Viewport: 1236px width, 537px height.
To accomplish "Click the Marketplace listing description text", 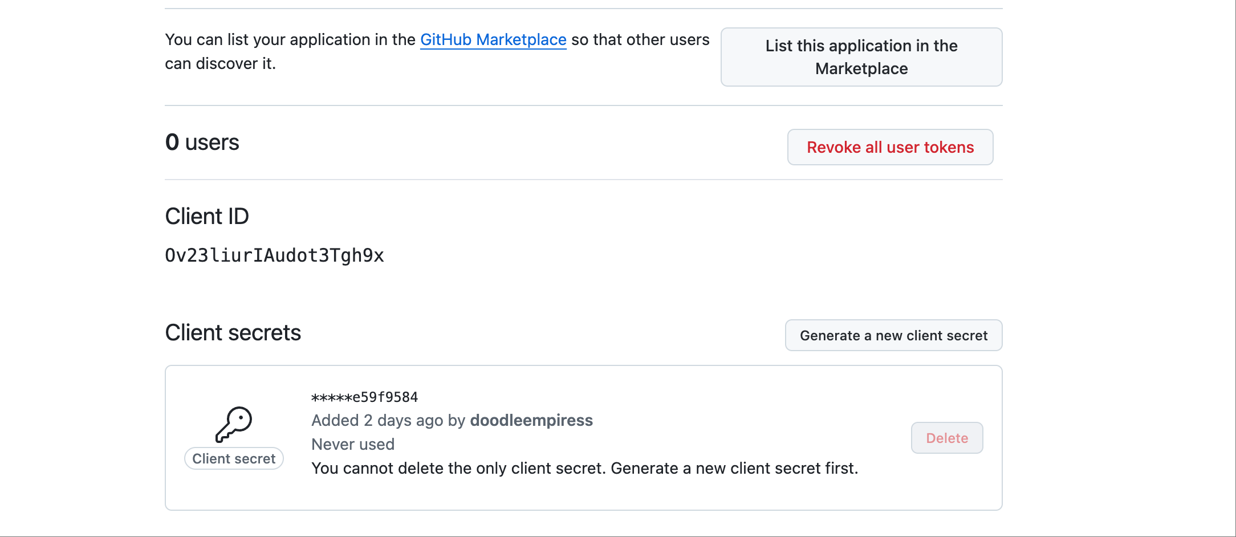I will point(437,51).
